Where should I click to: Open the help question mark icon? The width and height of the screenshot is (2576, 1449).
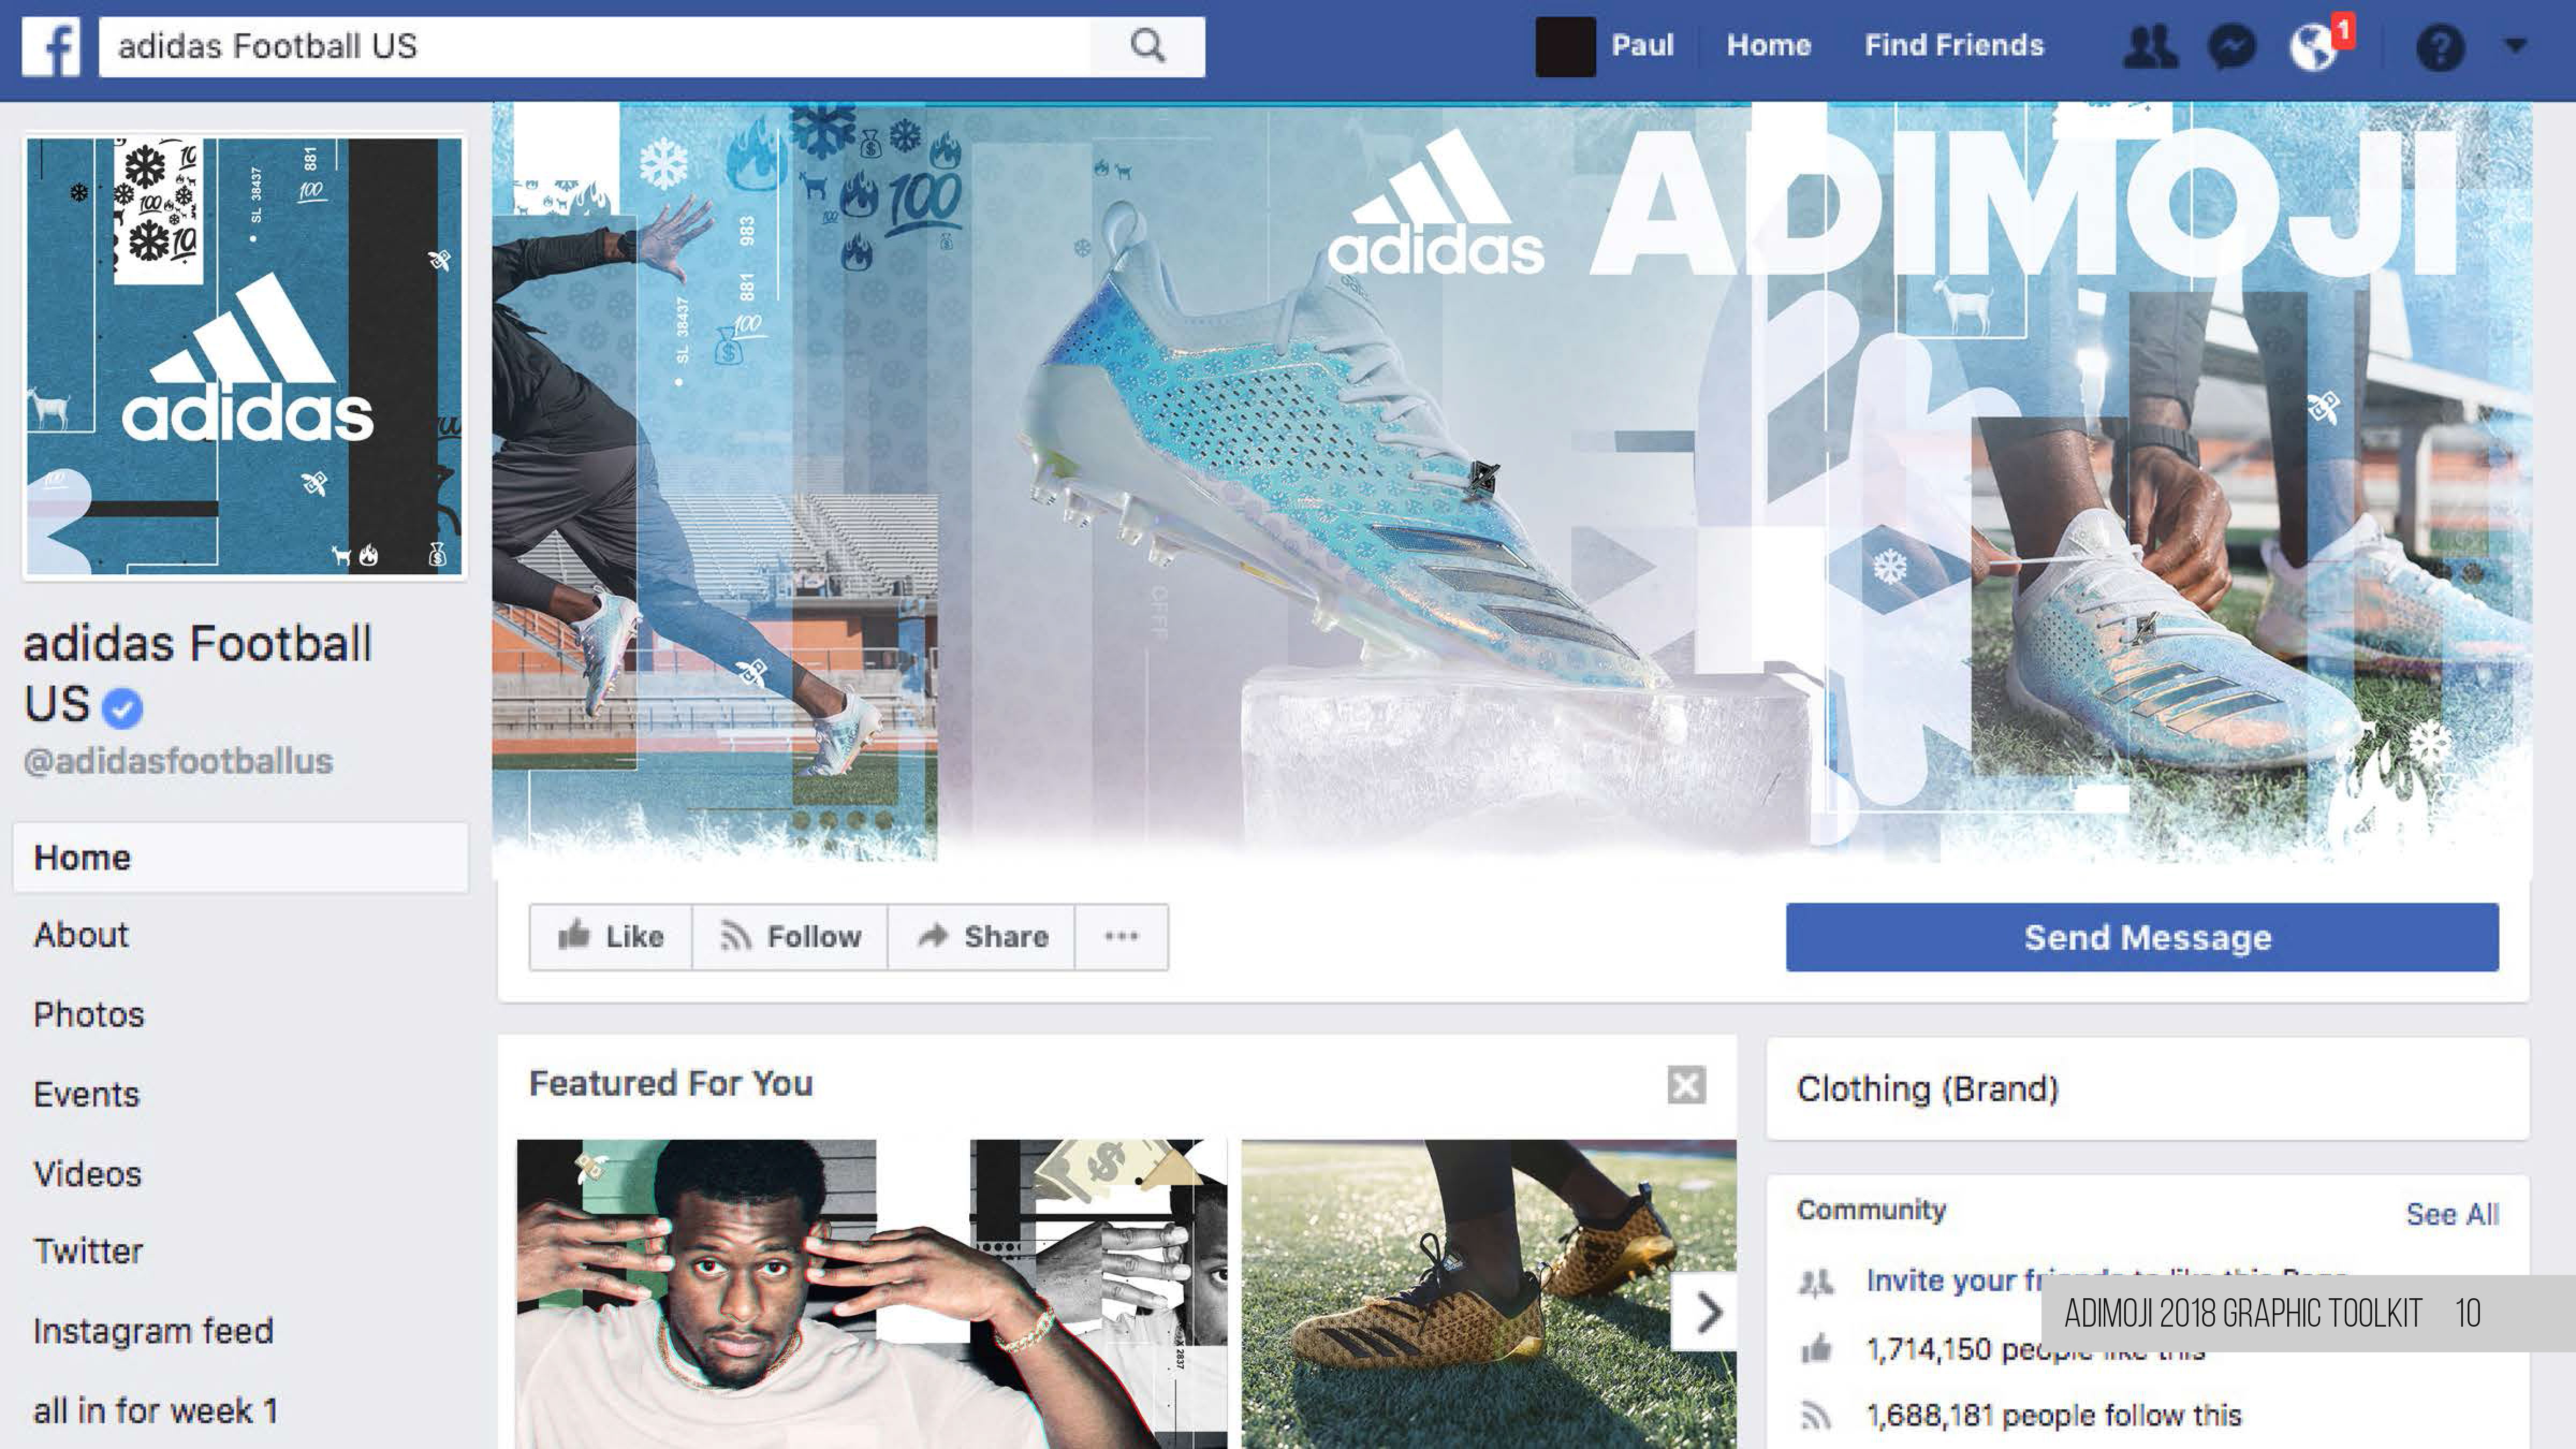(2440, 47)
